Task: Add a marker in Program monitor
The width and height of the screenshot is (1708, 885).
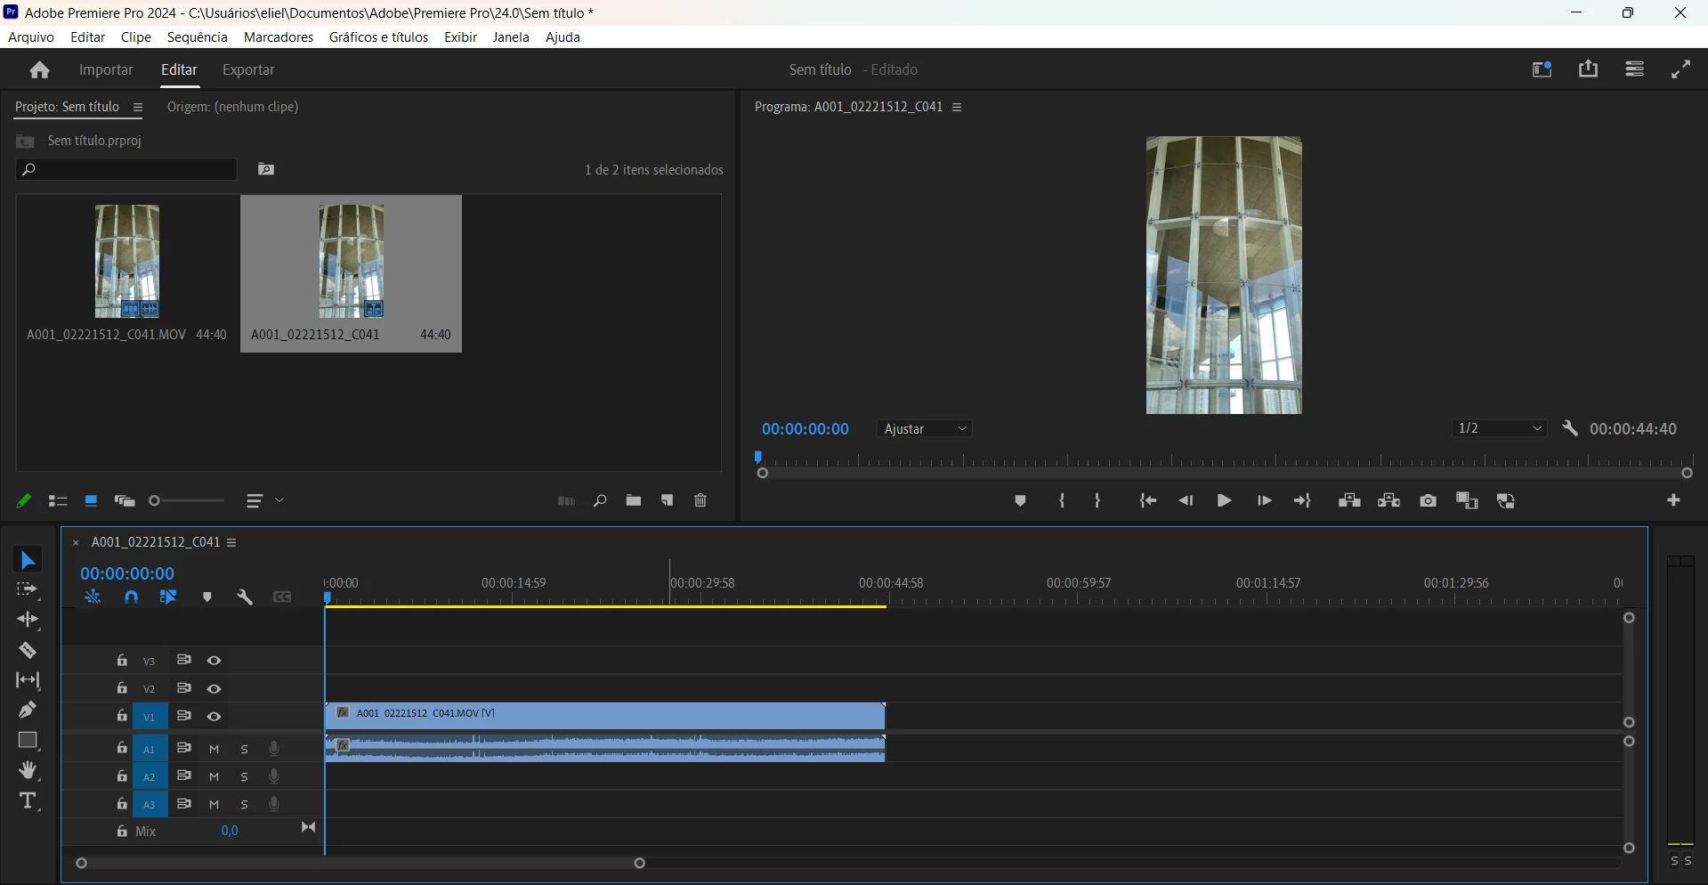Action: click(x=1021, y=501)
